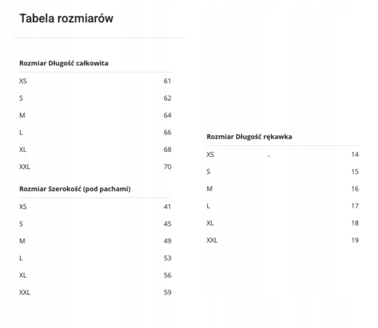378x328 pixels.
Task: Click the sleeve length value 14 for XS
Action: point(355,155)
